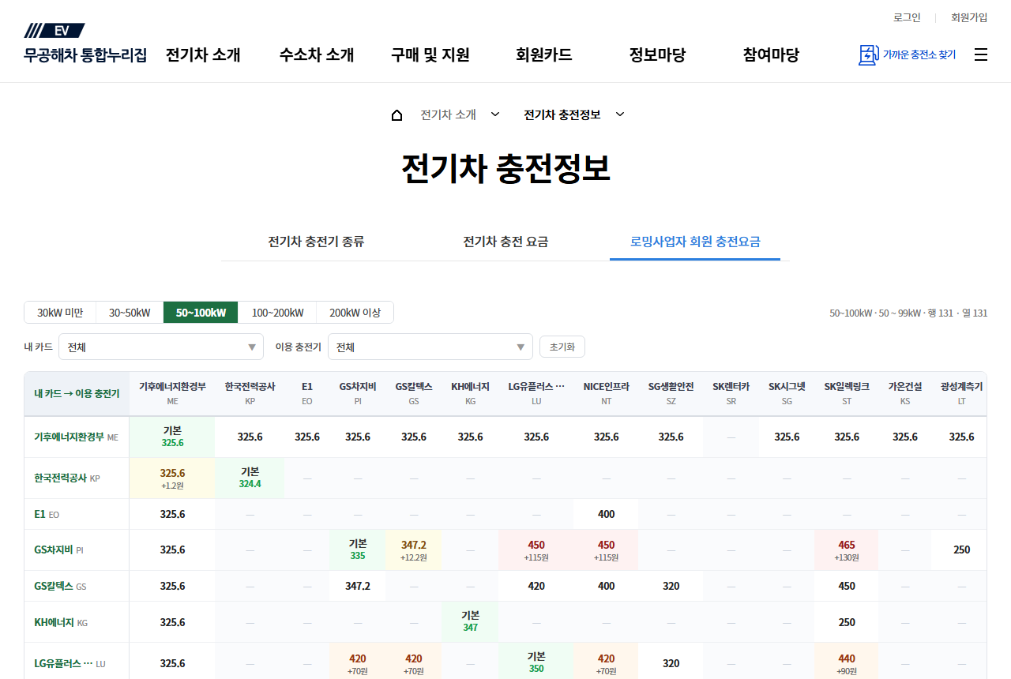Click 기후에너지환경부 ME row label
The image size is (1011, 679).
(77, 437)
